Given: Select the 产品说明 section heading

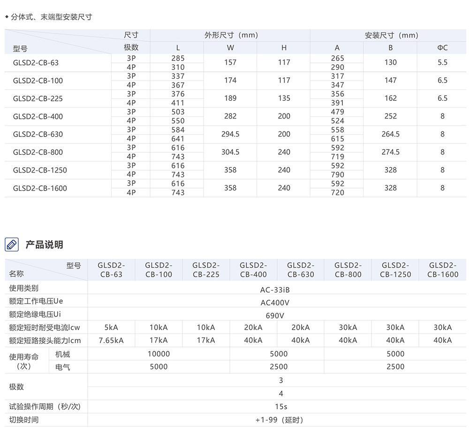Looking at the screenshot, I should [x=44, y=245].
